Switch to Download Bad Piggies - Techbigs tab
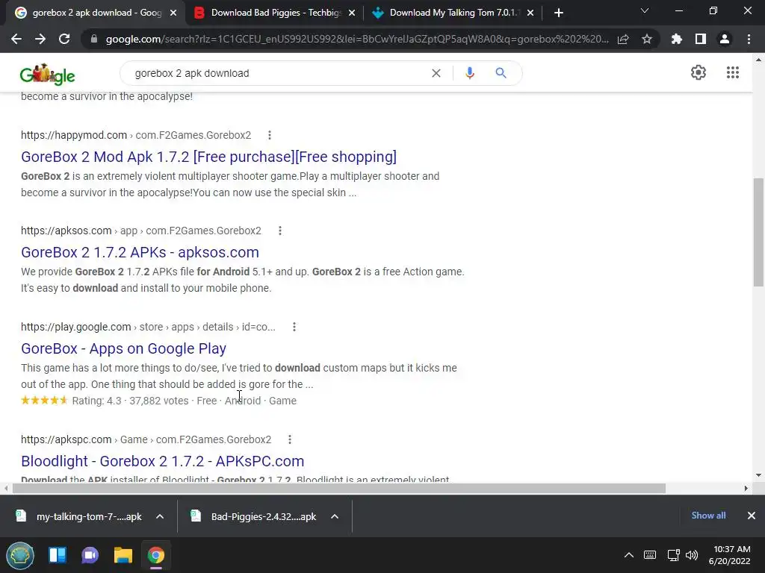Screen dimensions: 765x573 tap(275, 13)
